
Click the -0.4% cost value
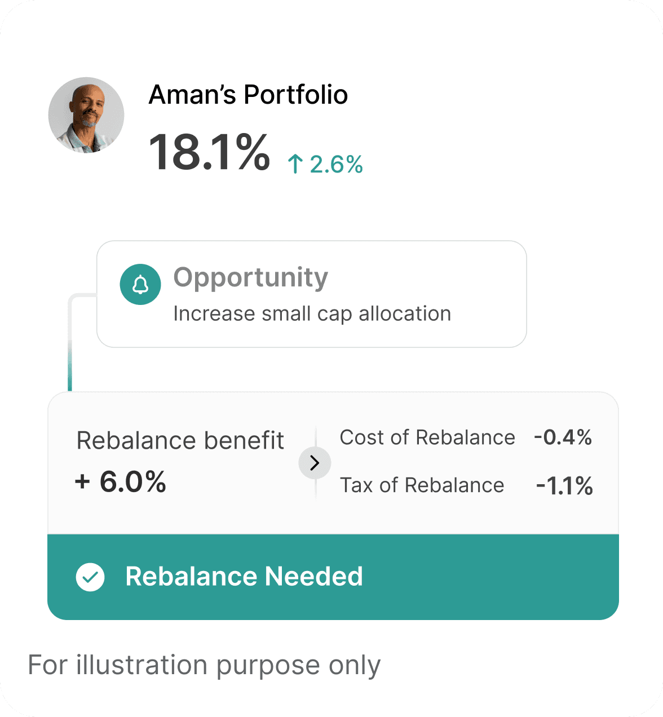[563, 437]
